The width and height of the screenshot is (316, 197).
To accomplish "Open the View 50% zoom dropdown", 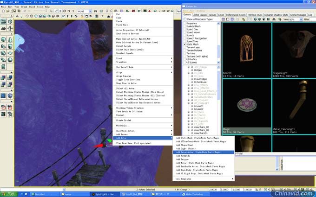I will coord(301,19).
